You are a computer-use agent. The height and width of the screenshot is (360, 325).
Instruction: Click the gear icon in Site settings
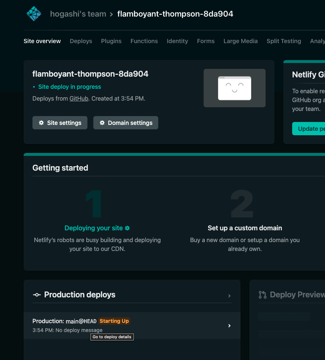(41, 123)
